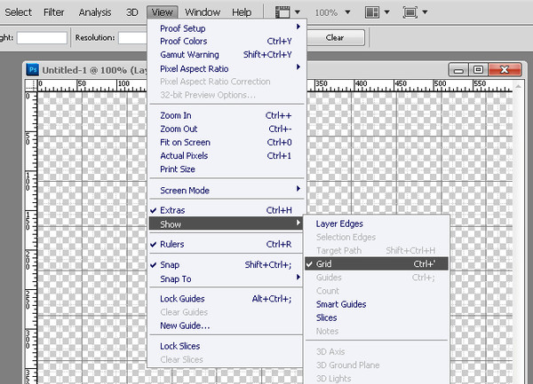The width and height of the screenshot is (533, 384).
Task: Toggle Slices display in Show submenu
Action: tap(377, 317)
